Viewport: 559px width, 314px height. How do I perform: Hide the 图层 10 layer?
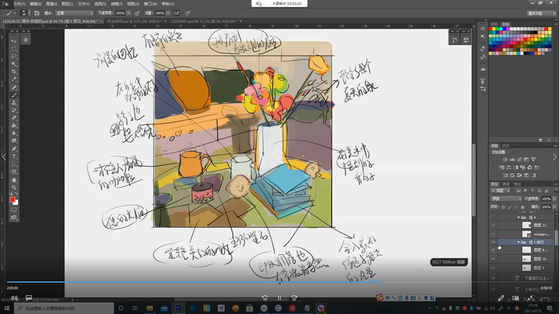(493, 259)
